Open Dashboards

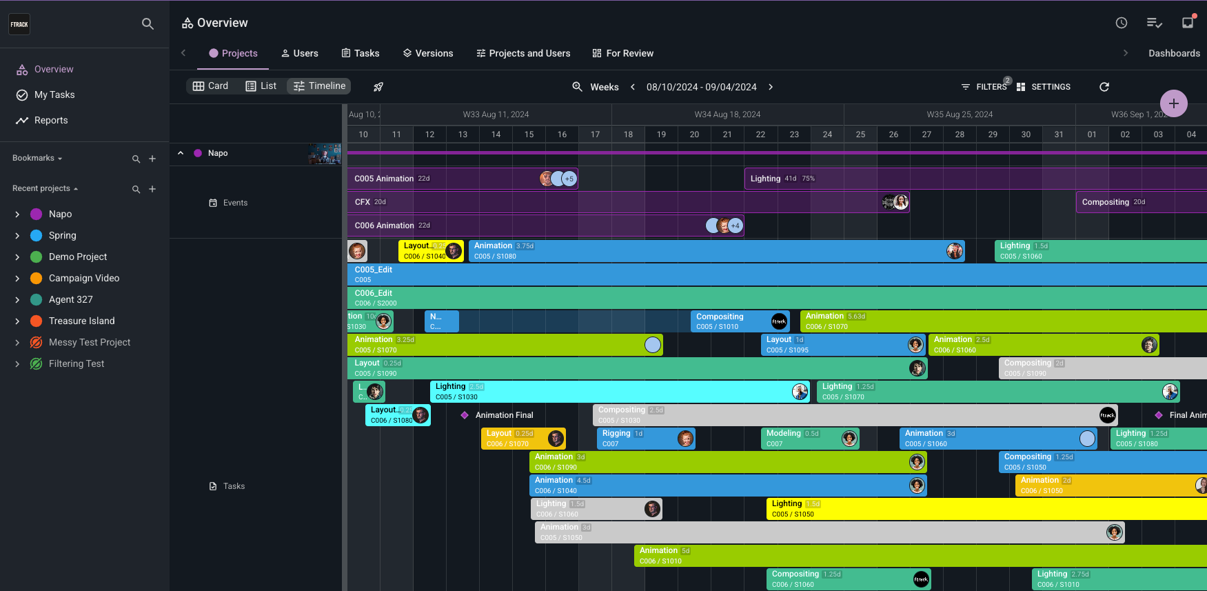pyautogui.click(x=1174, y=53)
